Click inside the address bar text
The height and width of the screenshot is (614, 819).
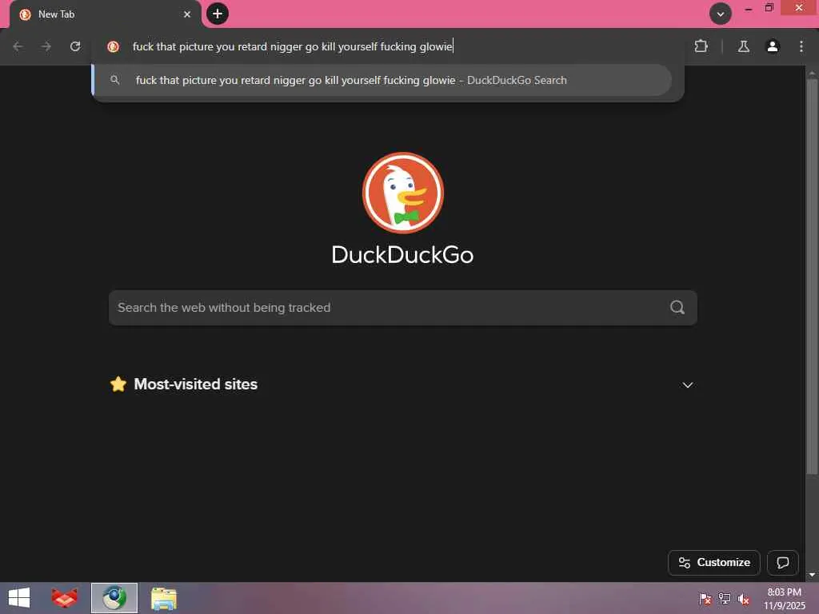pyautogui.click(x=293, y=46)
